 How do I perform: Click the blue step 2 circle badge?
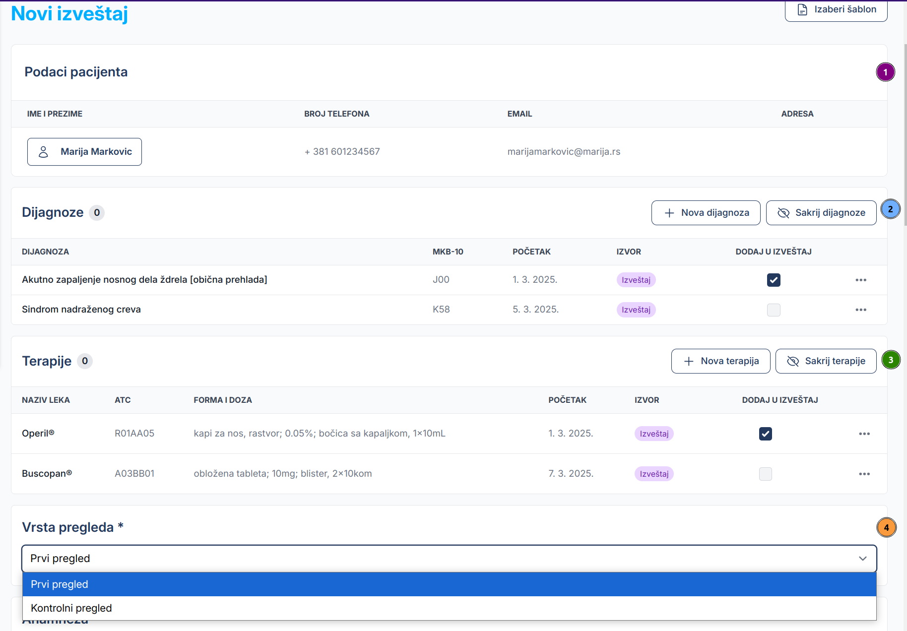[890, 209]
